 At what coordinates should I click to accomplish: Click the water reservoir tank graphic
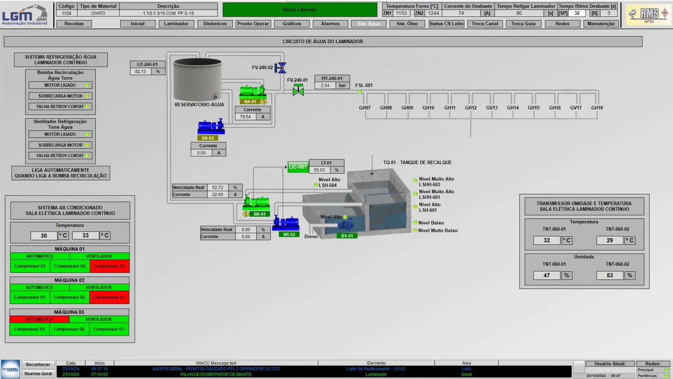click(x=198, y=79)
